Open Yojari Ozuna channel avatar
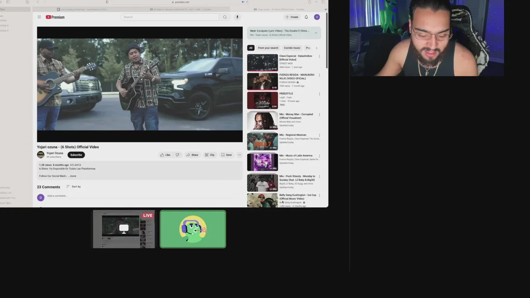The image size is (530, 298). (x=41, y=155)
